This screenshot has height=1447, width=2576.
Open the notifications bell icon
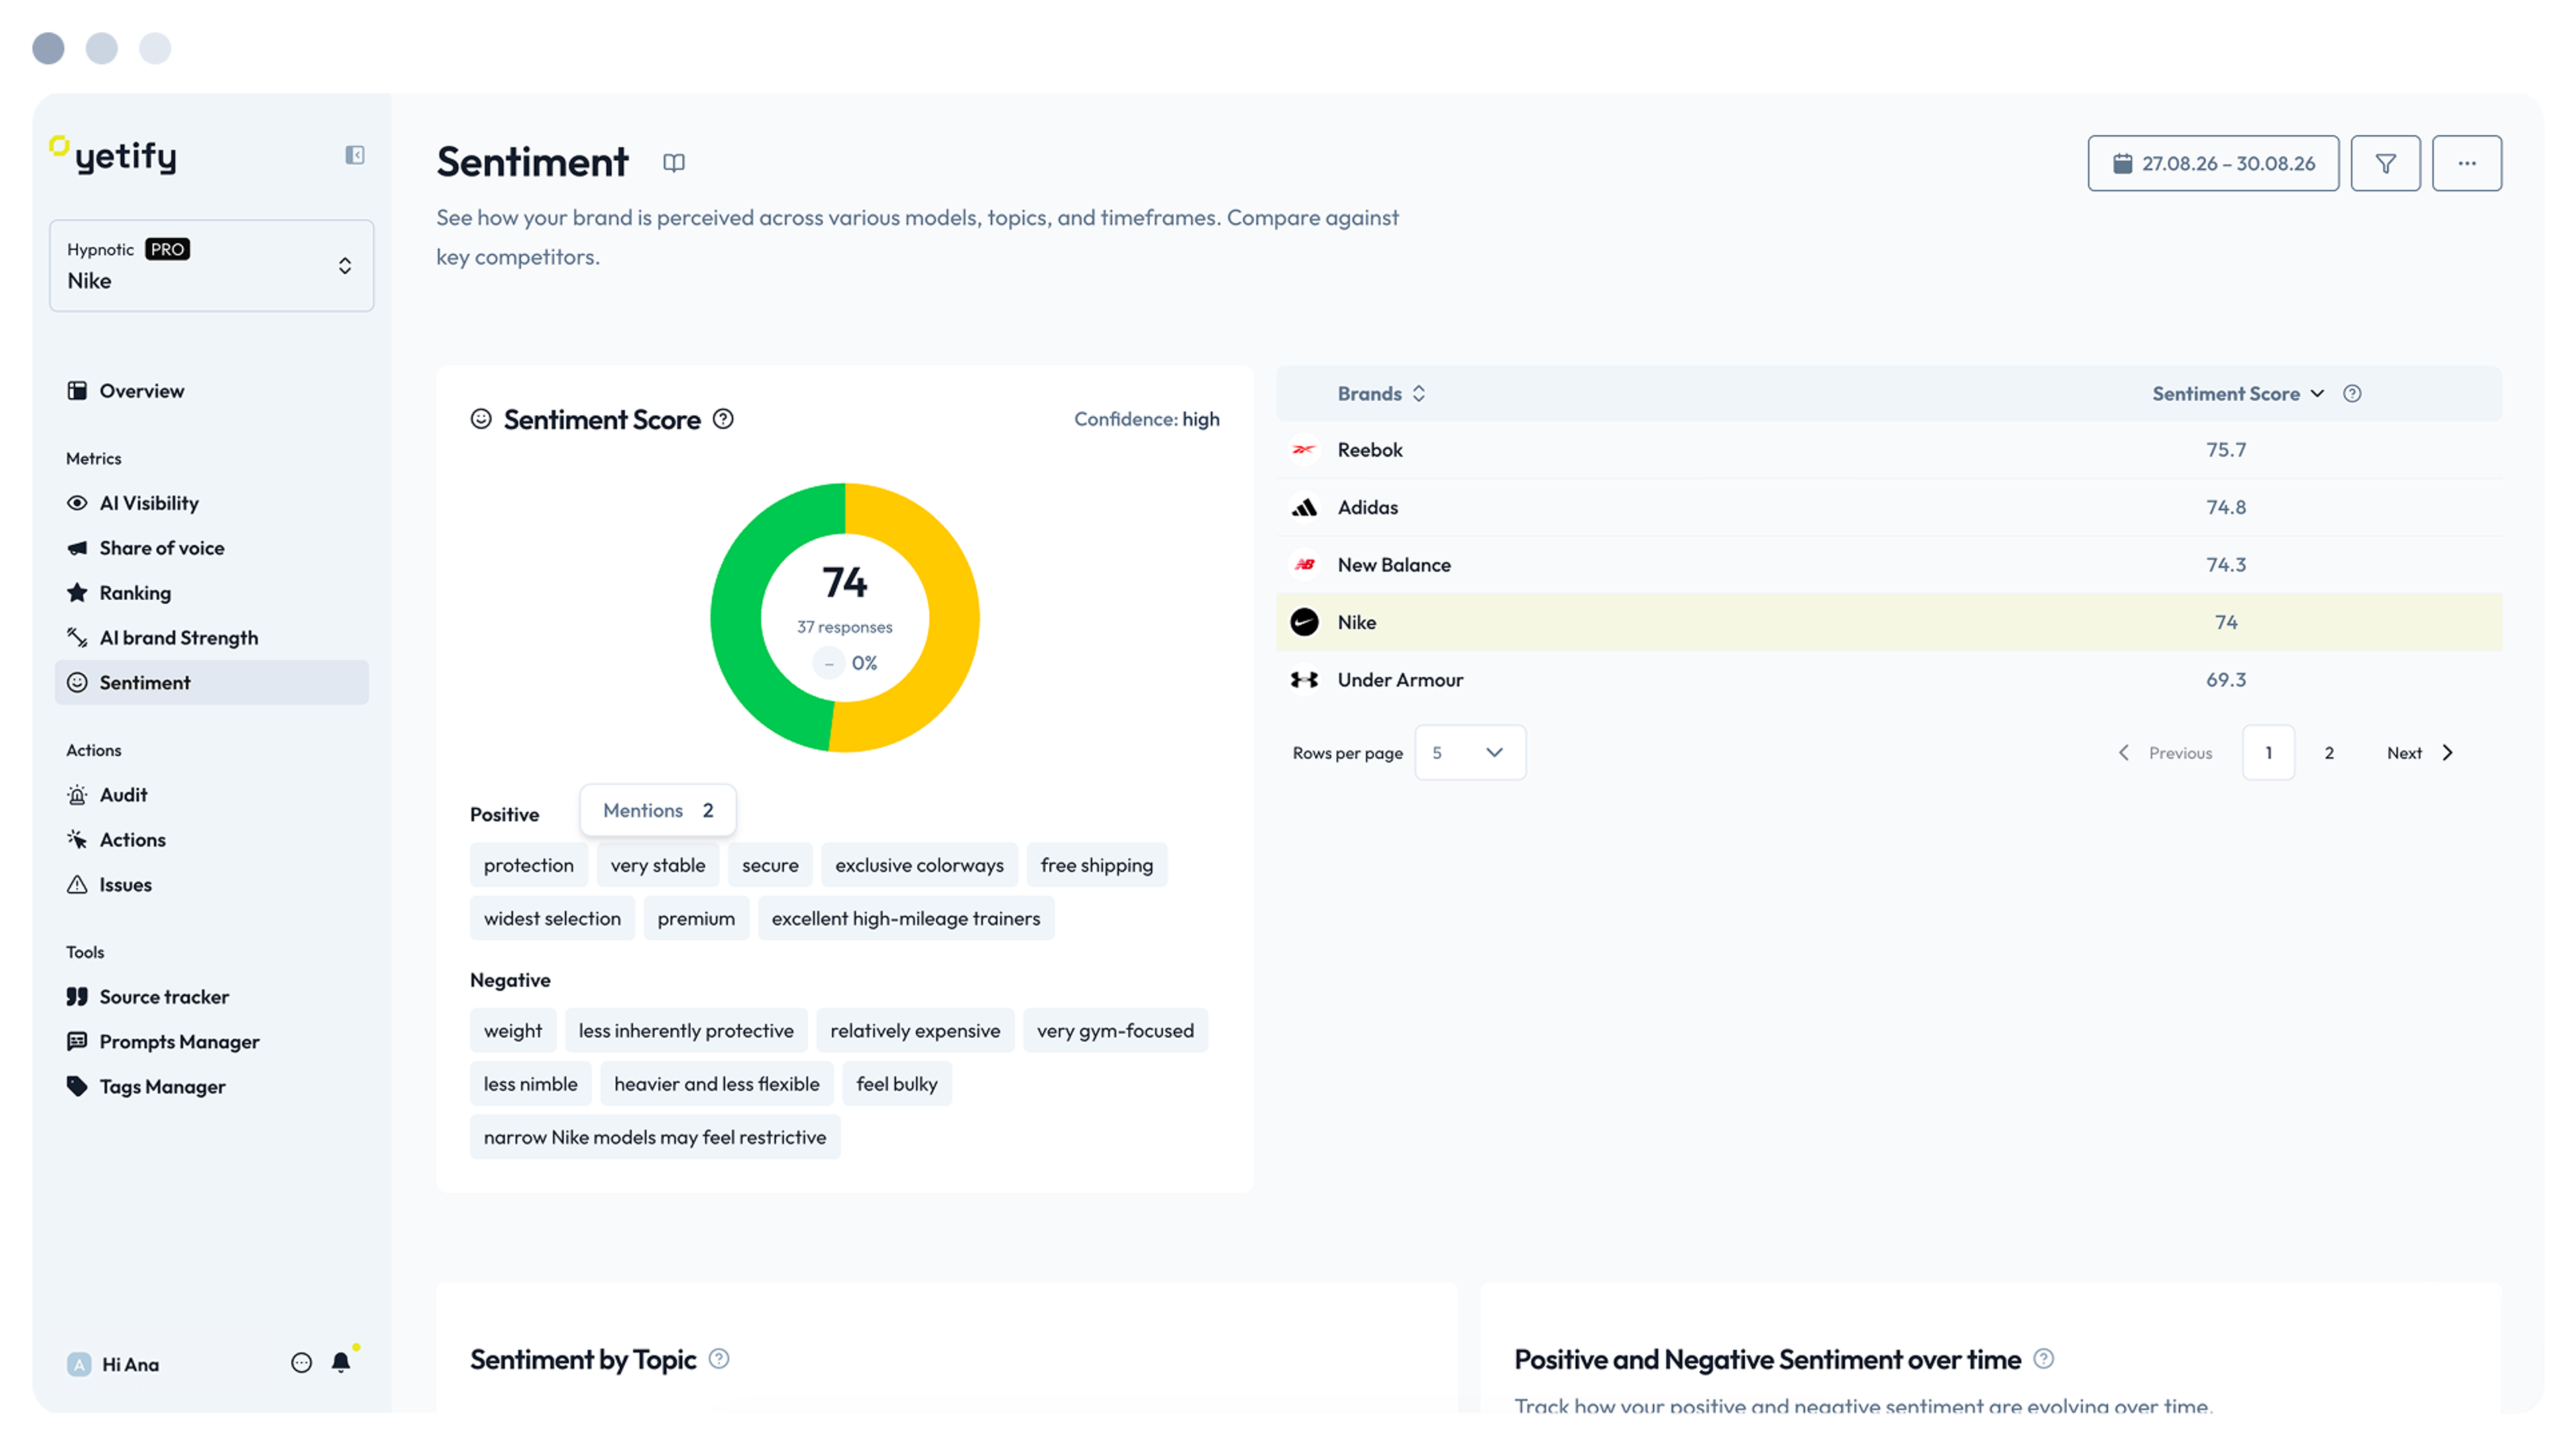[341, 1362]
